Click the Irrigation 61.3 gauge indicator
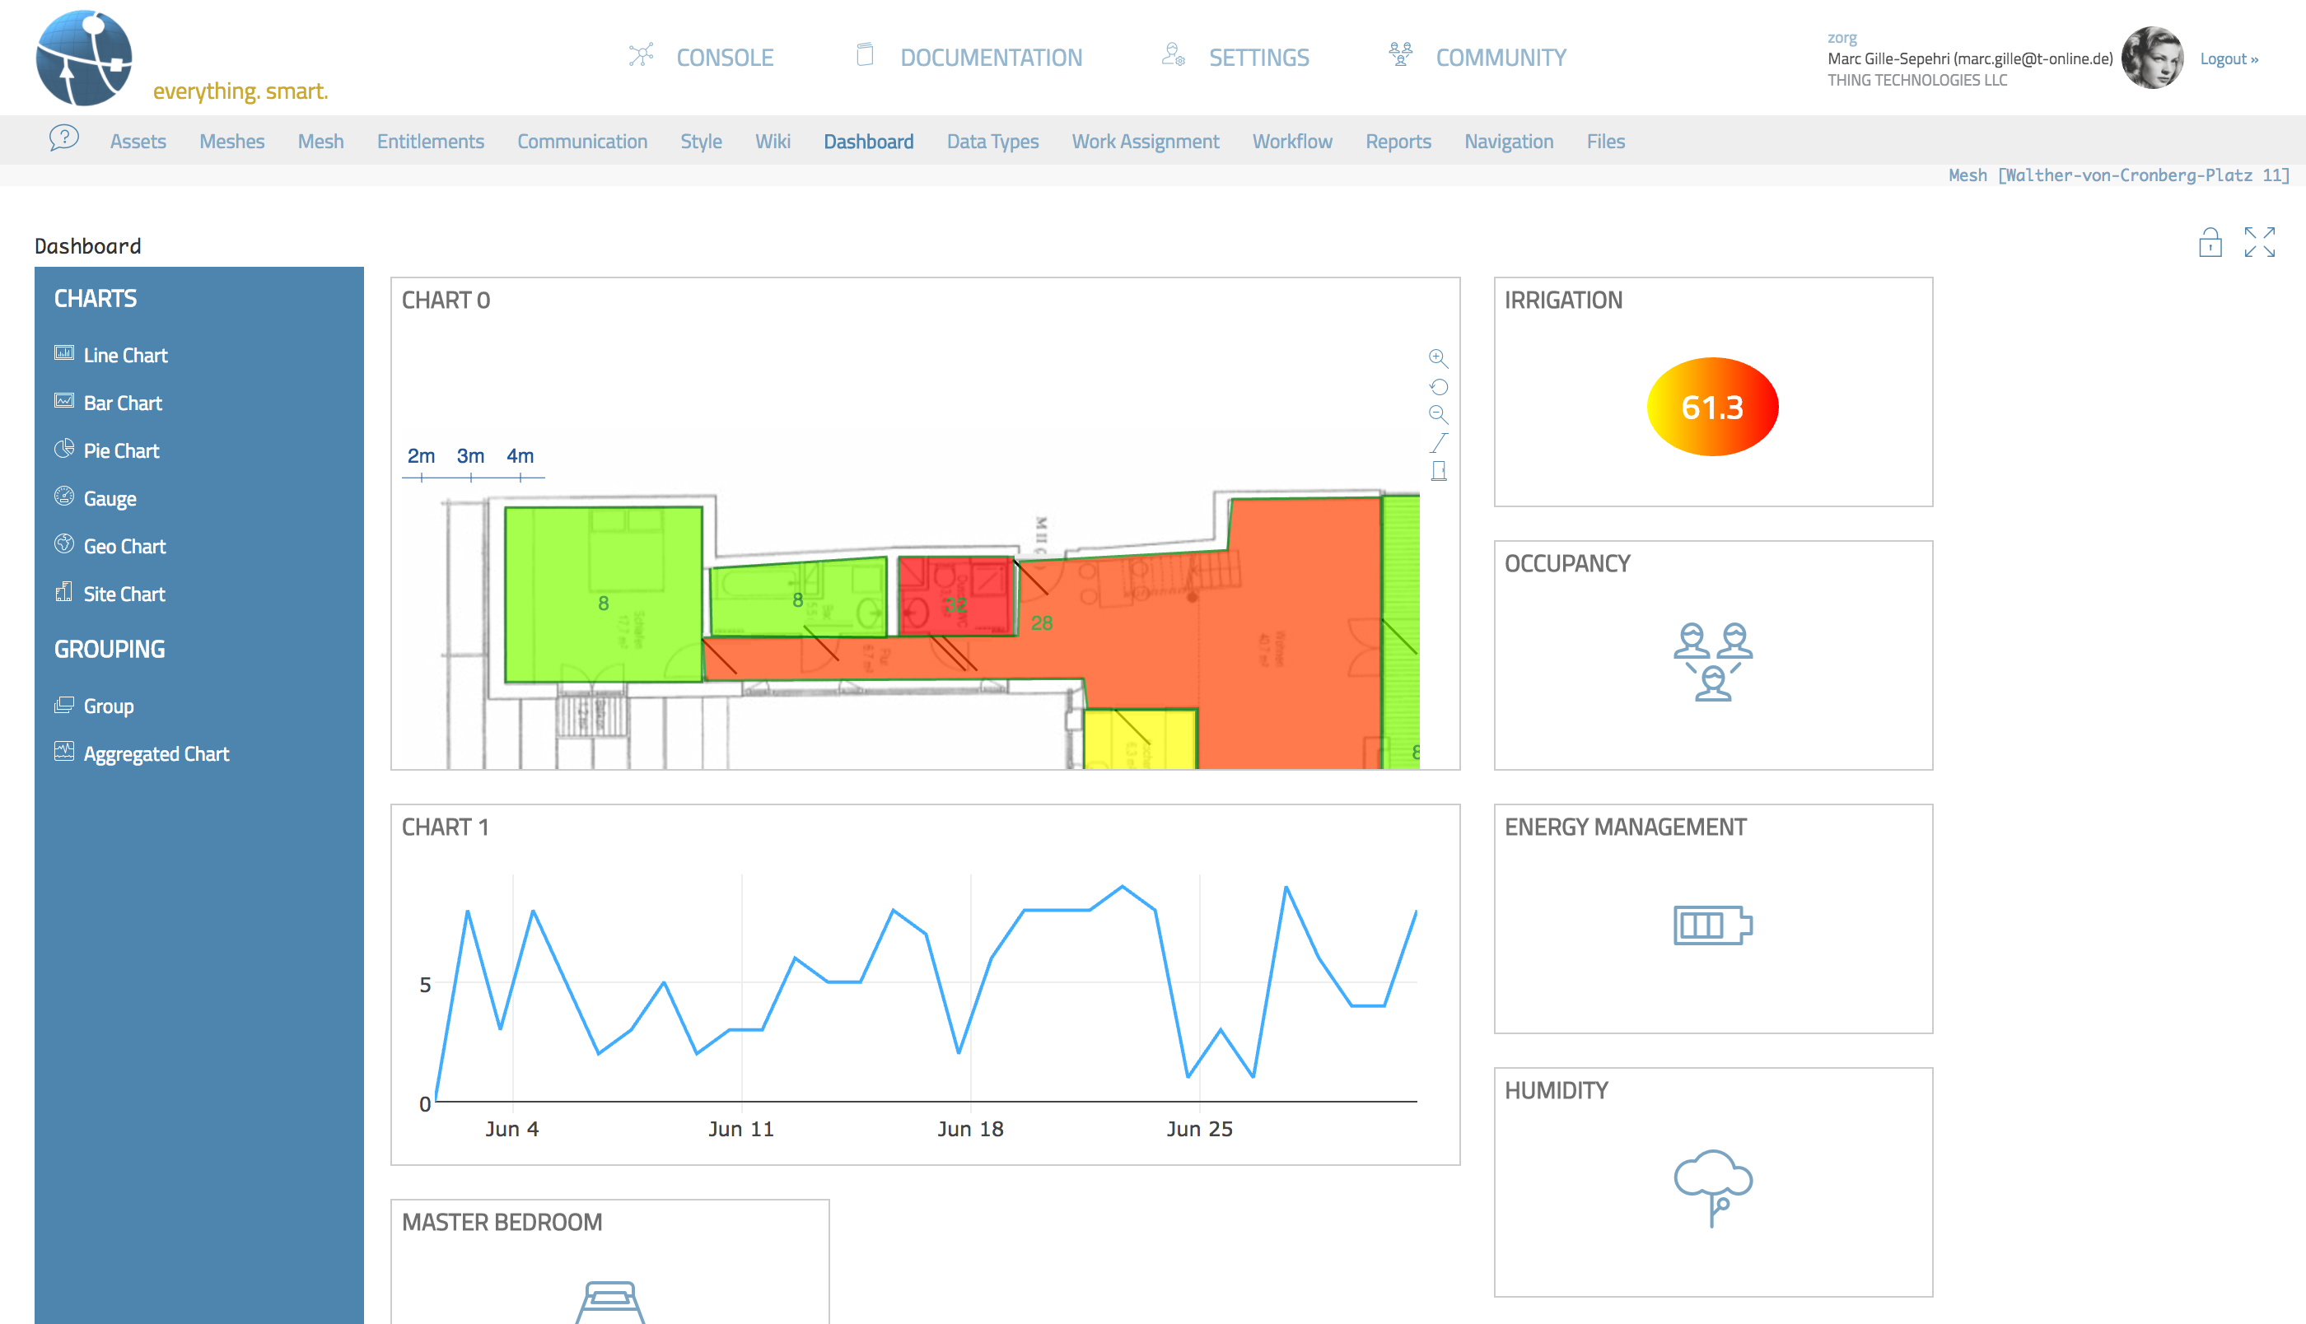The height and width of the screenshot is (1324, 2306). tap(1711, 408)
